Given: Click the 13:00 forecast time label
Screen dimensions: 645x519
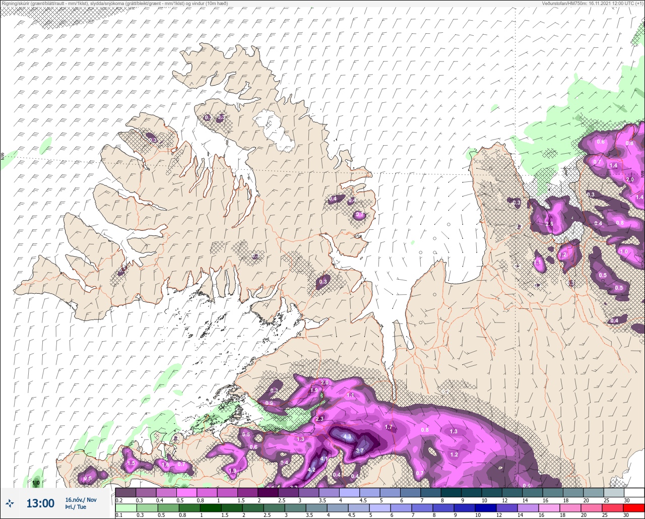Looking at the screenshot, I should pyautogui.click(x=40, y=503).
